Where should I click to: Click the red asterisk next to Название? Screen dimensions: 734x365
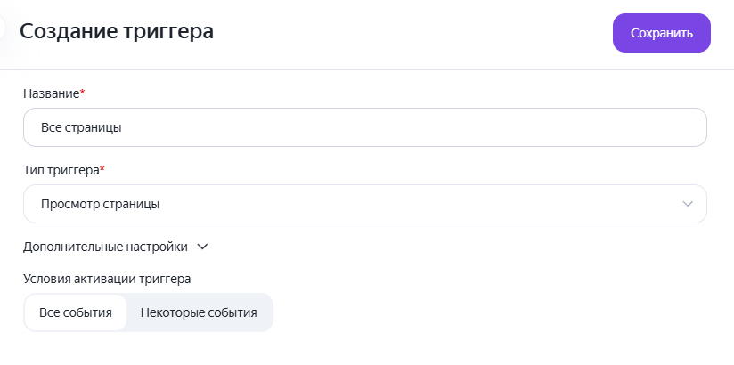coord(82,92)
